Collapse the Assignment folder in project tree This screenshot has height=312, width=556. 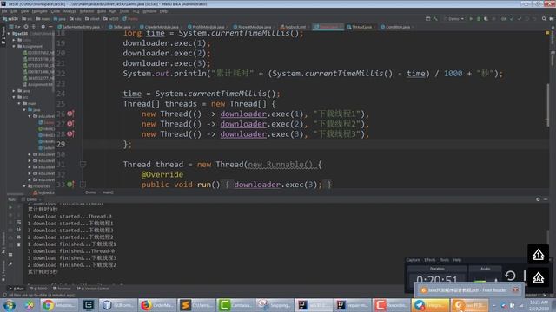(x=14, y=46)
